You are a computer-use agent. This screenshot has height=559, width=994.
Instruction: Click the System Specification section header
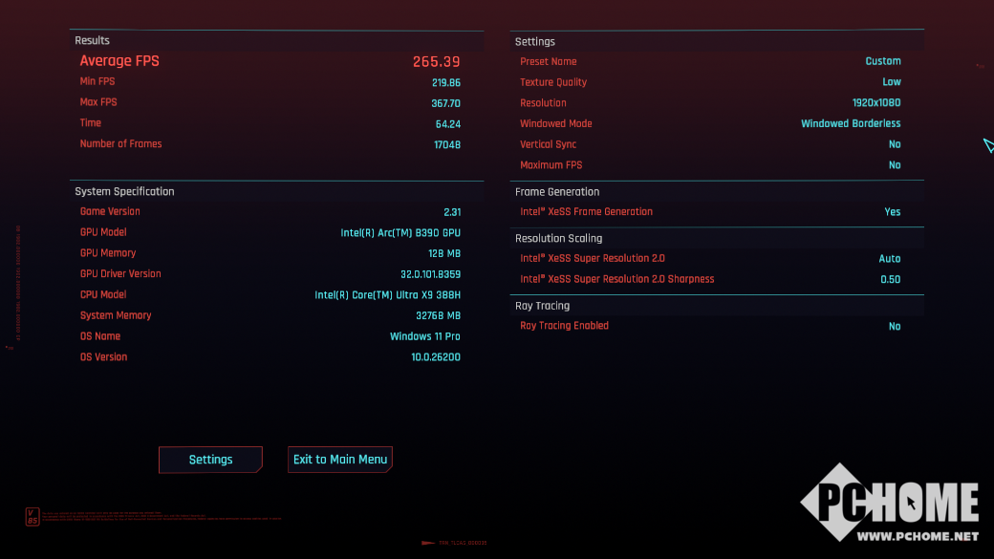click(124, 191)
